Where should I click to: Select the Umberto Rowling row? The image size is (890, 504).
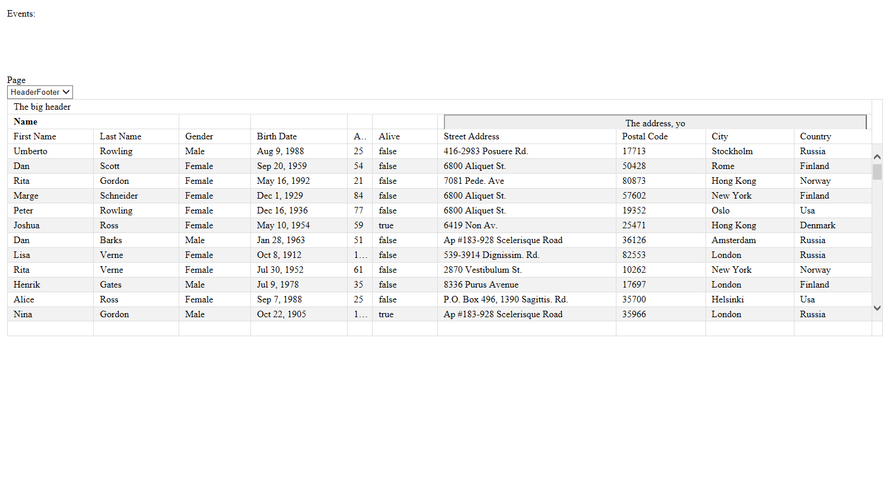[440, 151]
